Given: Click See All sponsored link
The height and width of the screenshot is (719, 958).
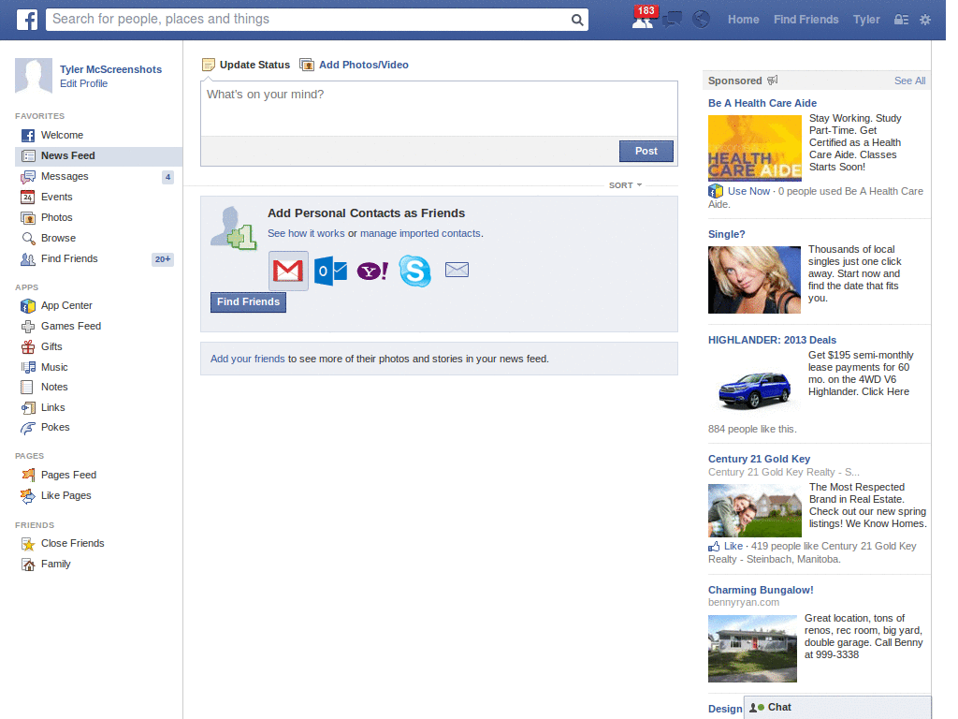Looking at the screenshot, I should 909,81.
